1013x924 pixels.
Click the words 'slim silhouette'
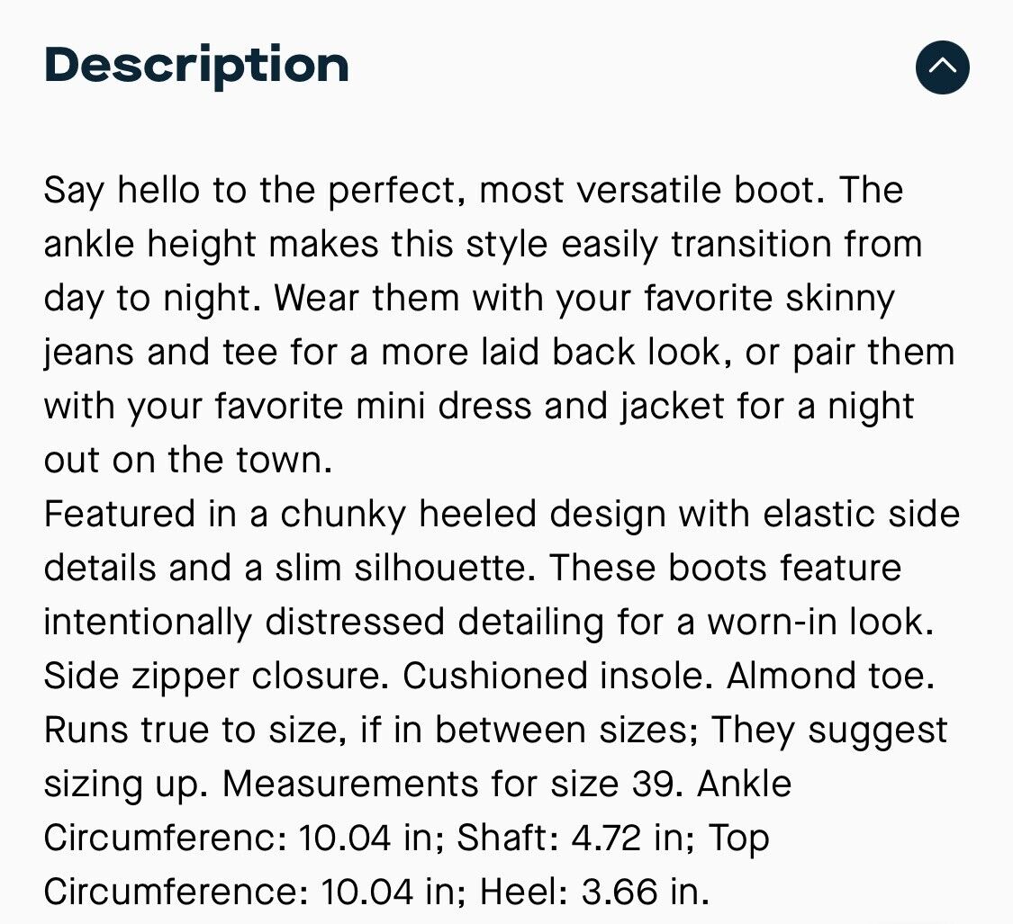coord(405,569)
